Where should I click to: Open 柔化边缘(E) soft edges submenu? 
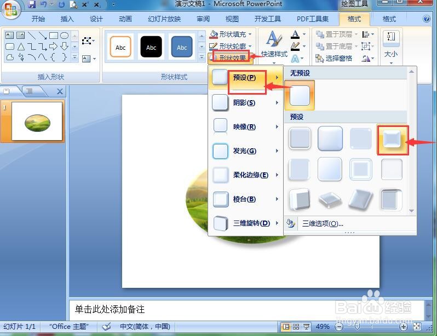[245, 175]
